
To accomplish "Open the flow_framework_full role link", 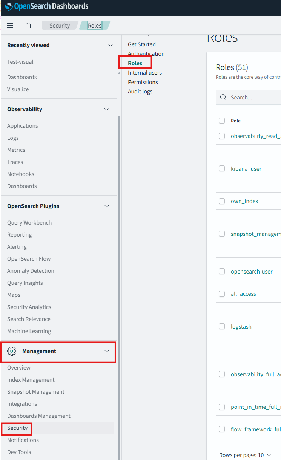I will [256, 429].
